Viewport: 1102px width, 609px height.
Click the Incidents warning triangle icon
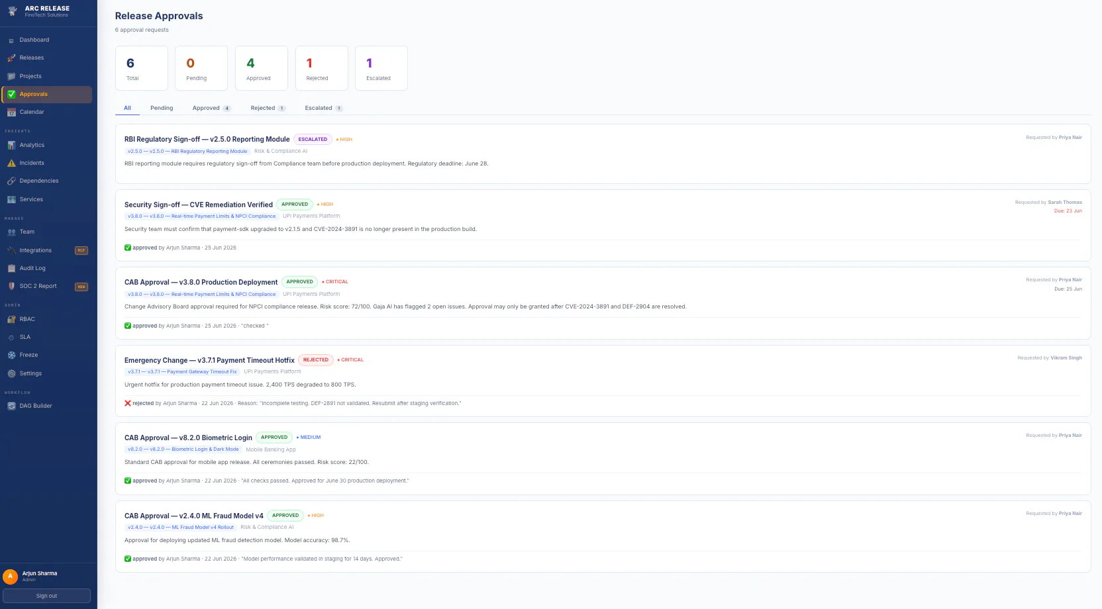pyautogui.click(x=11, y=163)
